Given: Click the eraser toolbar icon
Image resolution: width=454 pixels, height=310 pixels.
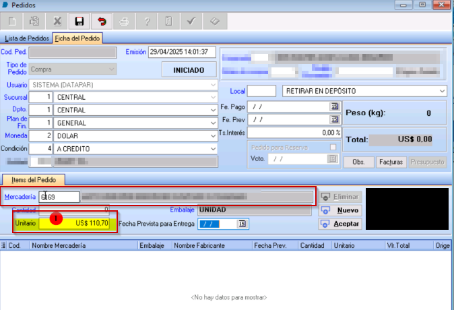Looking at the screenshot, I should (215, 21).
